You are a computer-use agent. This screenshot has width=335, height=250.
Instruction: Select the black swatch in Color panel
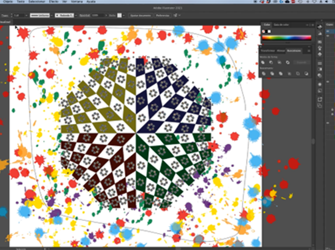(x=266, y=31)
